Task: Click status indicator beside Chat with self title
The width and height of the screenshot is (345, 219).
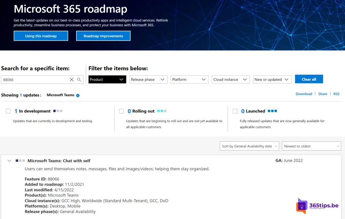Action: 20,161
